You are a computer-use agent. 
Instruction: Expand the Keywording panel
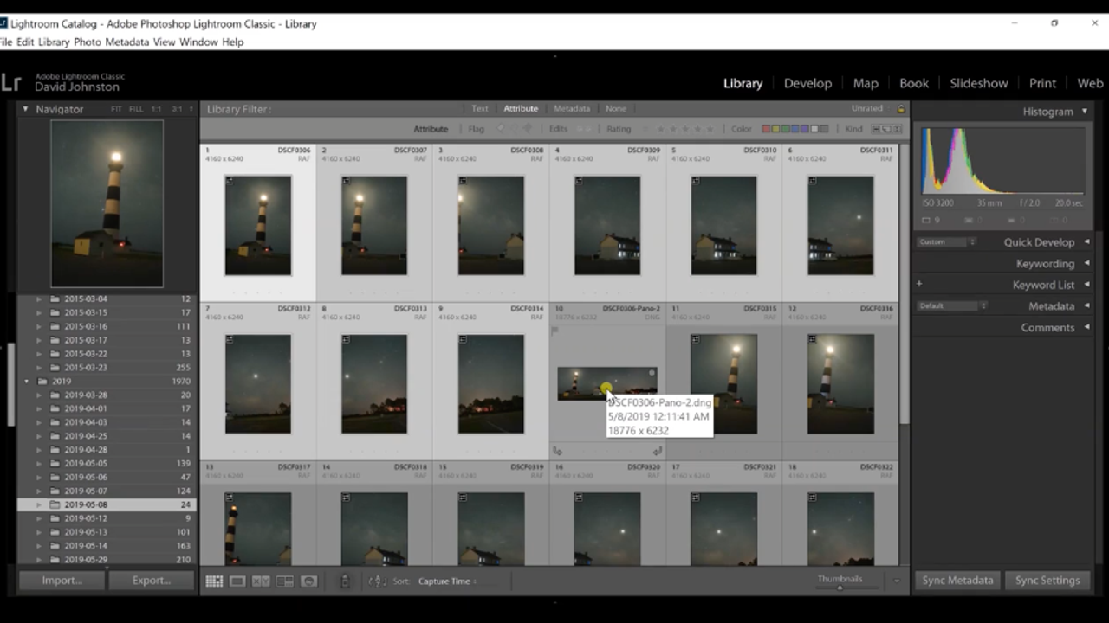tap(1086, 264)
